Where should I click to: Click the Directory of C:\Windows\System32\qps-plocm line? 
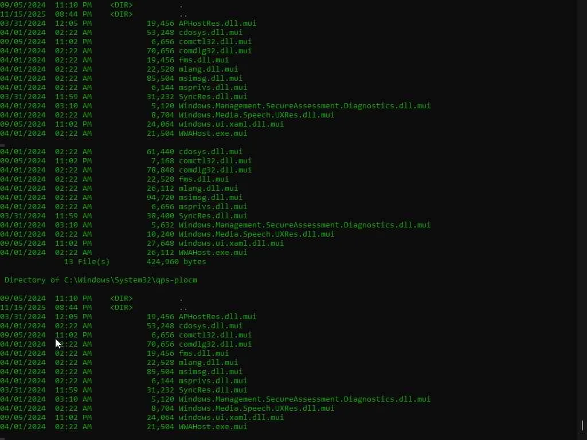tap(101, 280)
